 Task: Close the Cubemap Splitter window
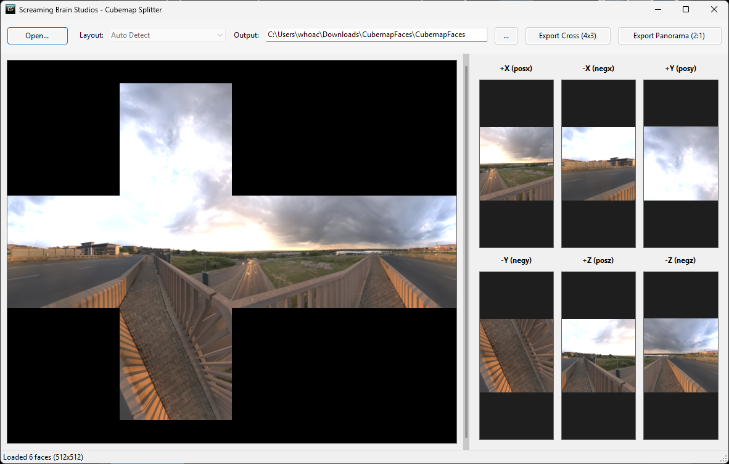[x=714, y=9]
